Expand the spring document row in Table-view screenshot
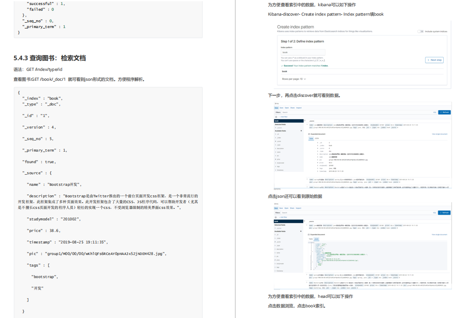The width and height of the screenshot is (461, 318). [307, 179]
